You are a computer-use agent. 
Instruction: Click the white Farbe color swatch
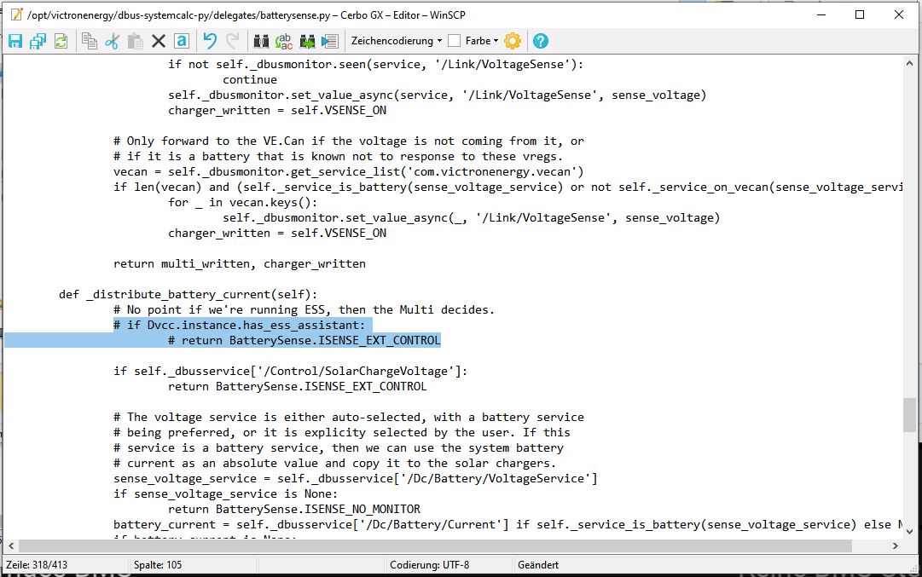(455, 41)
